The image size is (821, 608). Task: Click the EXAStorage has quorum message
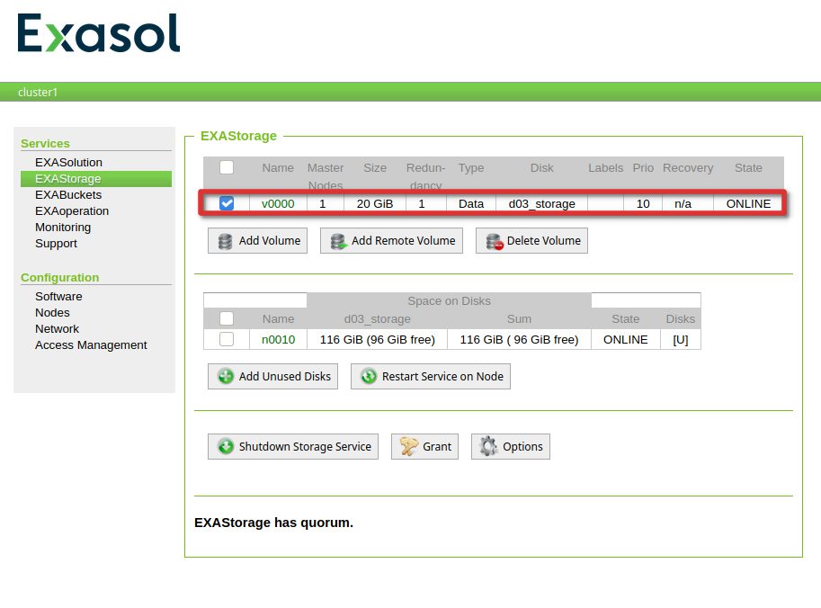tap(273, 523)
